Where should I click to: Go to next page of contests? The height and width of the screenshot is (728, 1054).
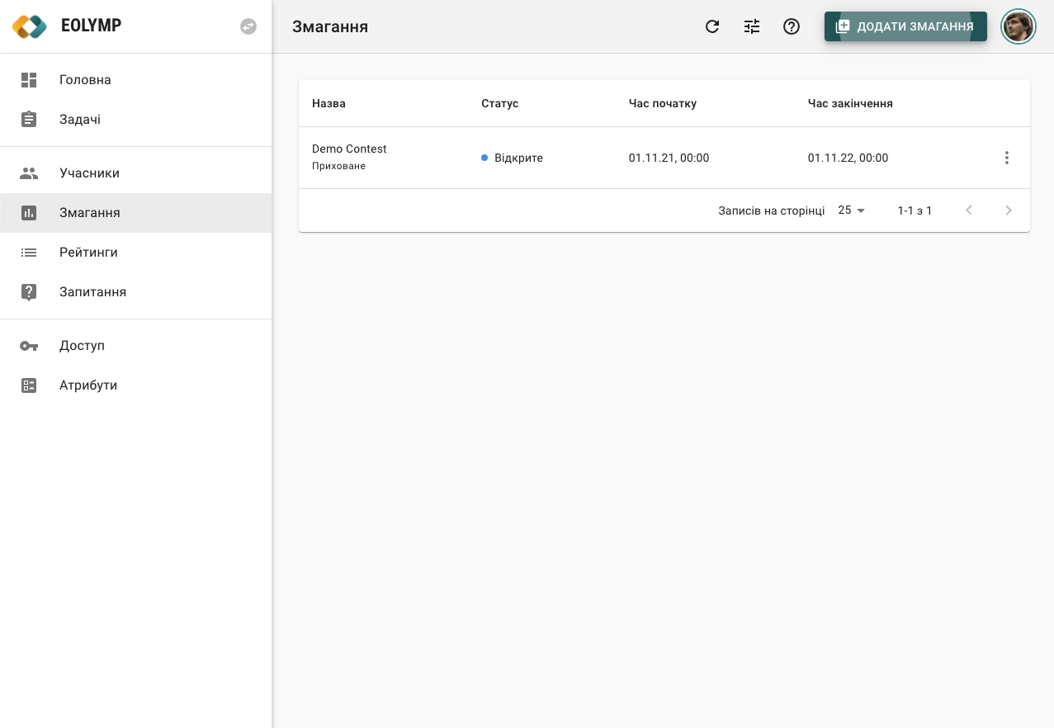[1008, 210]
